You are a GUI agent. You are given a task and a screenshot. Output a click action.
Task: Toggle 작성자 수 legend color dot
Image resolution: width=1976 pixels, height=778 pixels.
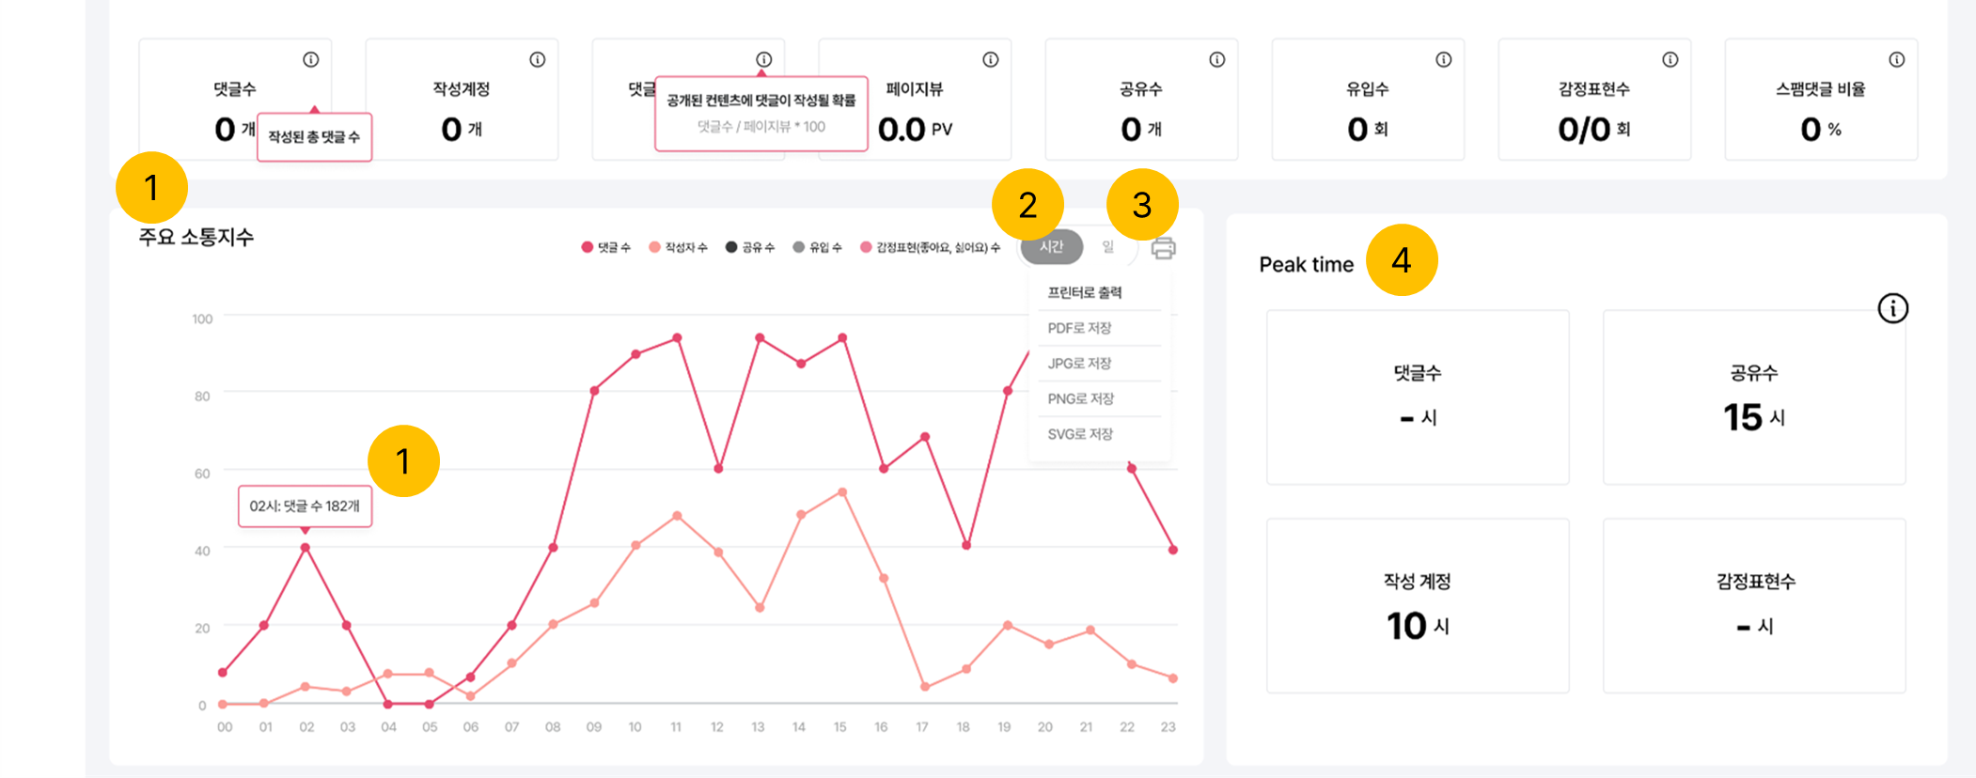tap(654, 247)
